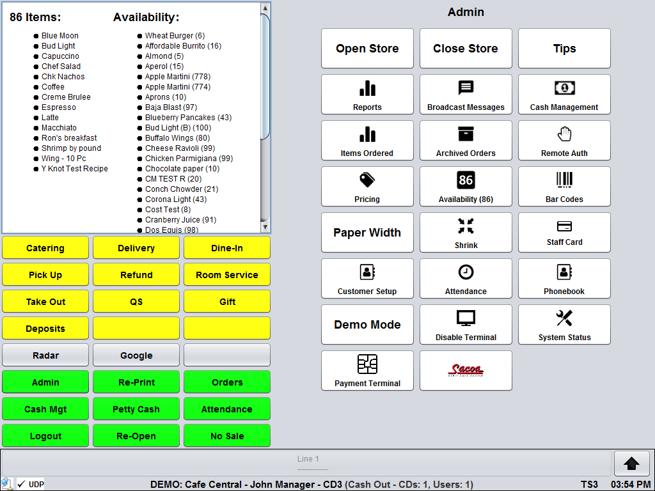Click the UDP checkmark status indicator
Image resolution: width=655 pixels, height=491 pixels.
coord(31,485)
